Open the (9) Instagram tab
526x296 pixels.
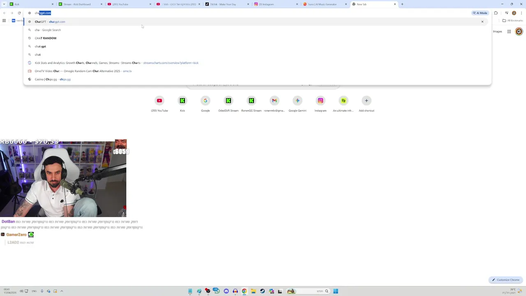[x=275, y=4]
